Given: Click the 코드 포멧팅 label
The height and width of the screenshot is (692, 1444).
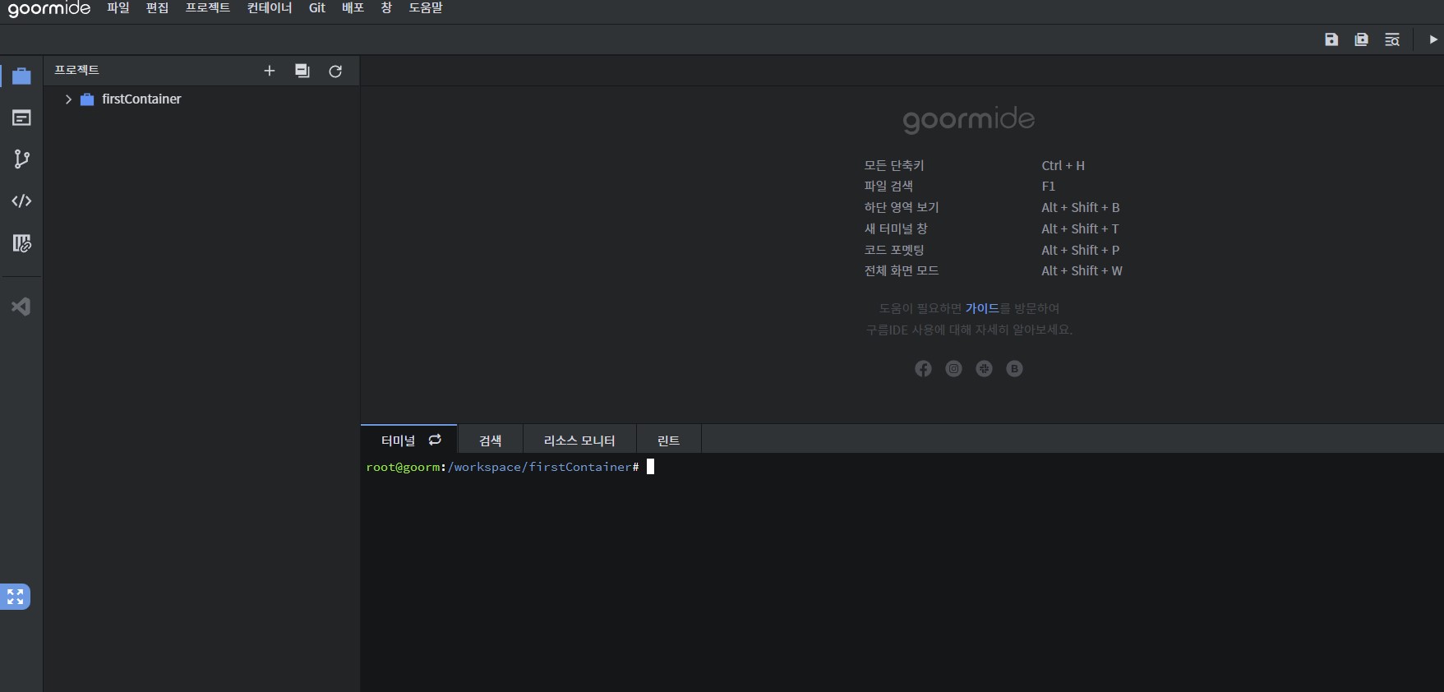Looking at the screenshot, I should pos(894,250).
